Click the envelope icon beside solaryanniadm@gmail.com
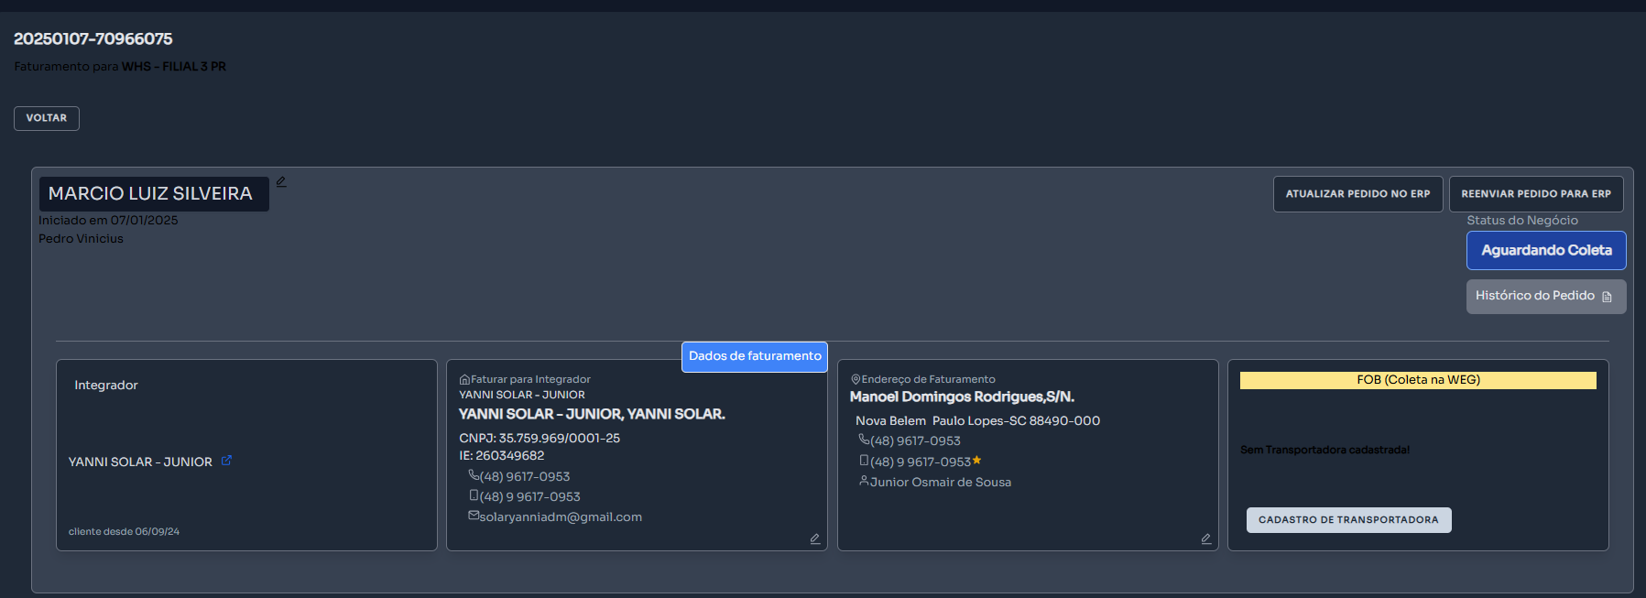Screen dimensions: 1646x598 474,516
